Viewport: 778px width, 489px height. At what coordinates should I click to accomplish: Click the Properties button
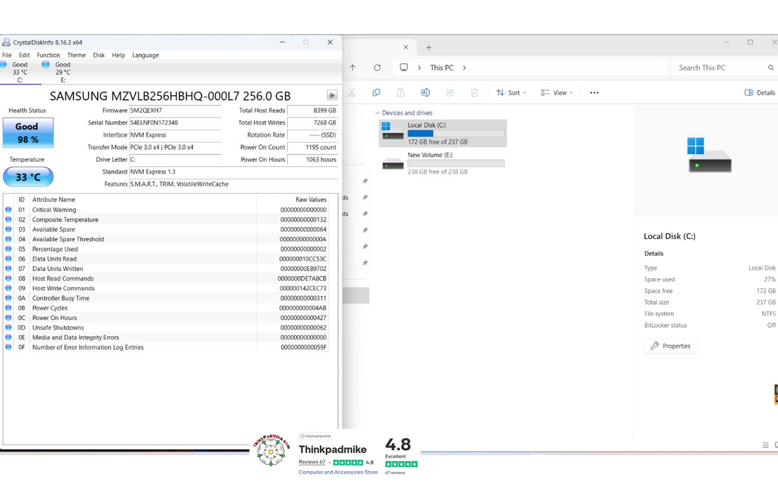(x=670, y=346)
